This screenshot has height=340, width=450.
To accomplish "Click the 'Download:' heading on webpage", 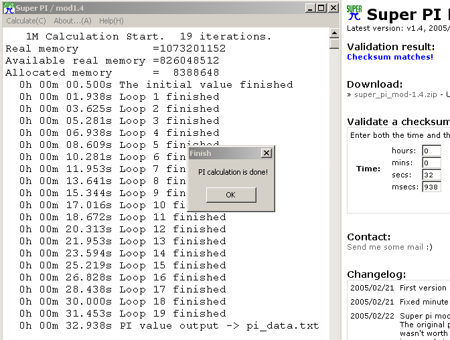I will [x=375, y=84].
